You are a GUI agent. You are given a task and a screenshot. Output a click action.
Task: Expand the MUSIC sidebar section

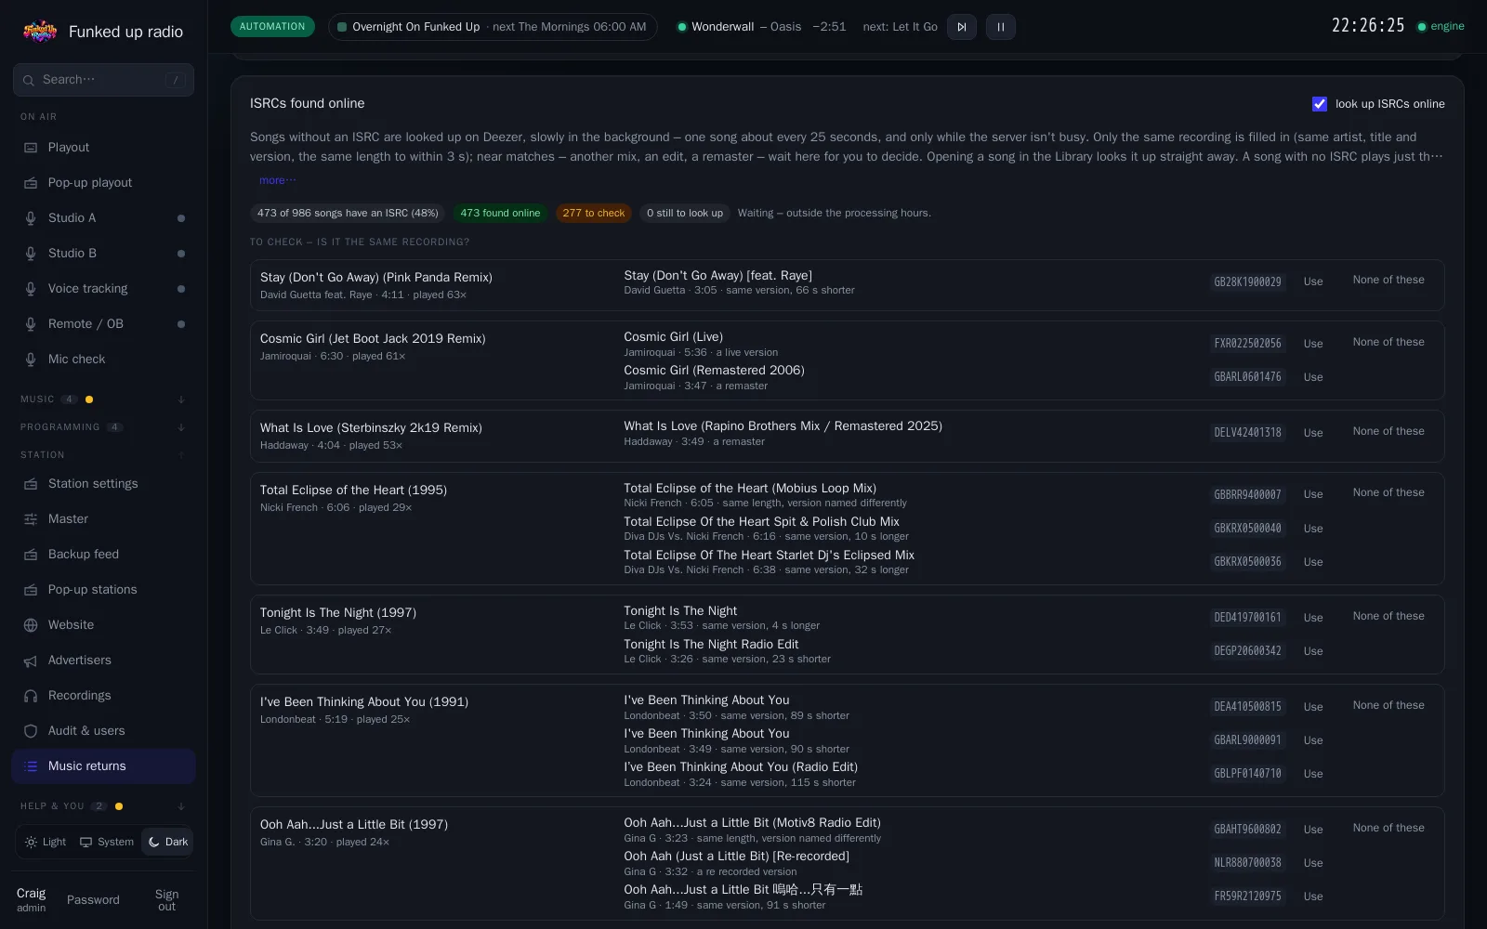pyautogui.click(x=103, y=399)
